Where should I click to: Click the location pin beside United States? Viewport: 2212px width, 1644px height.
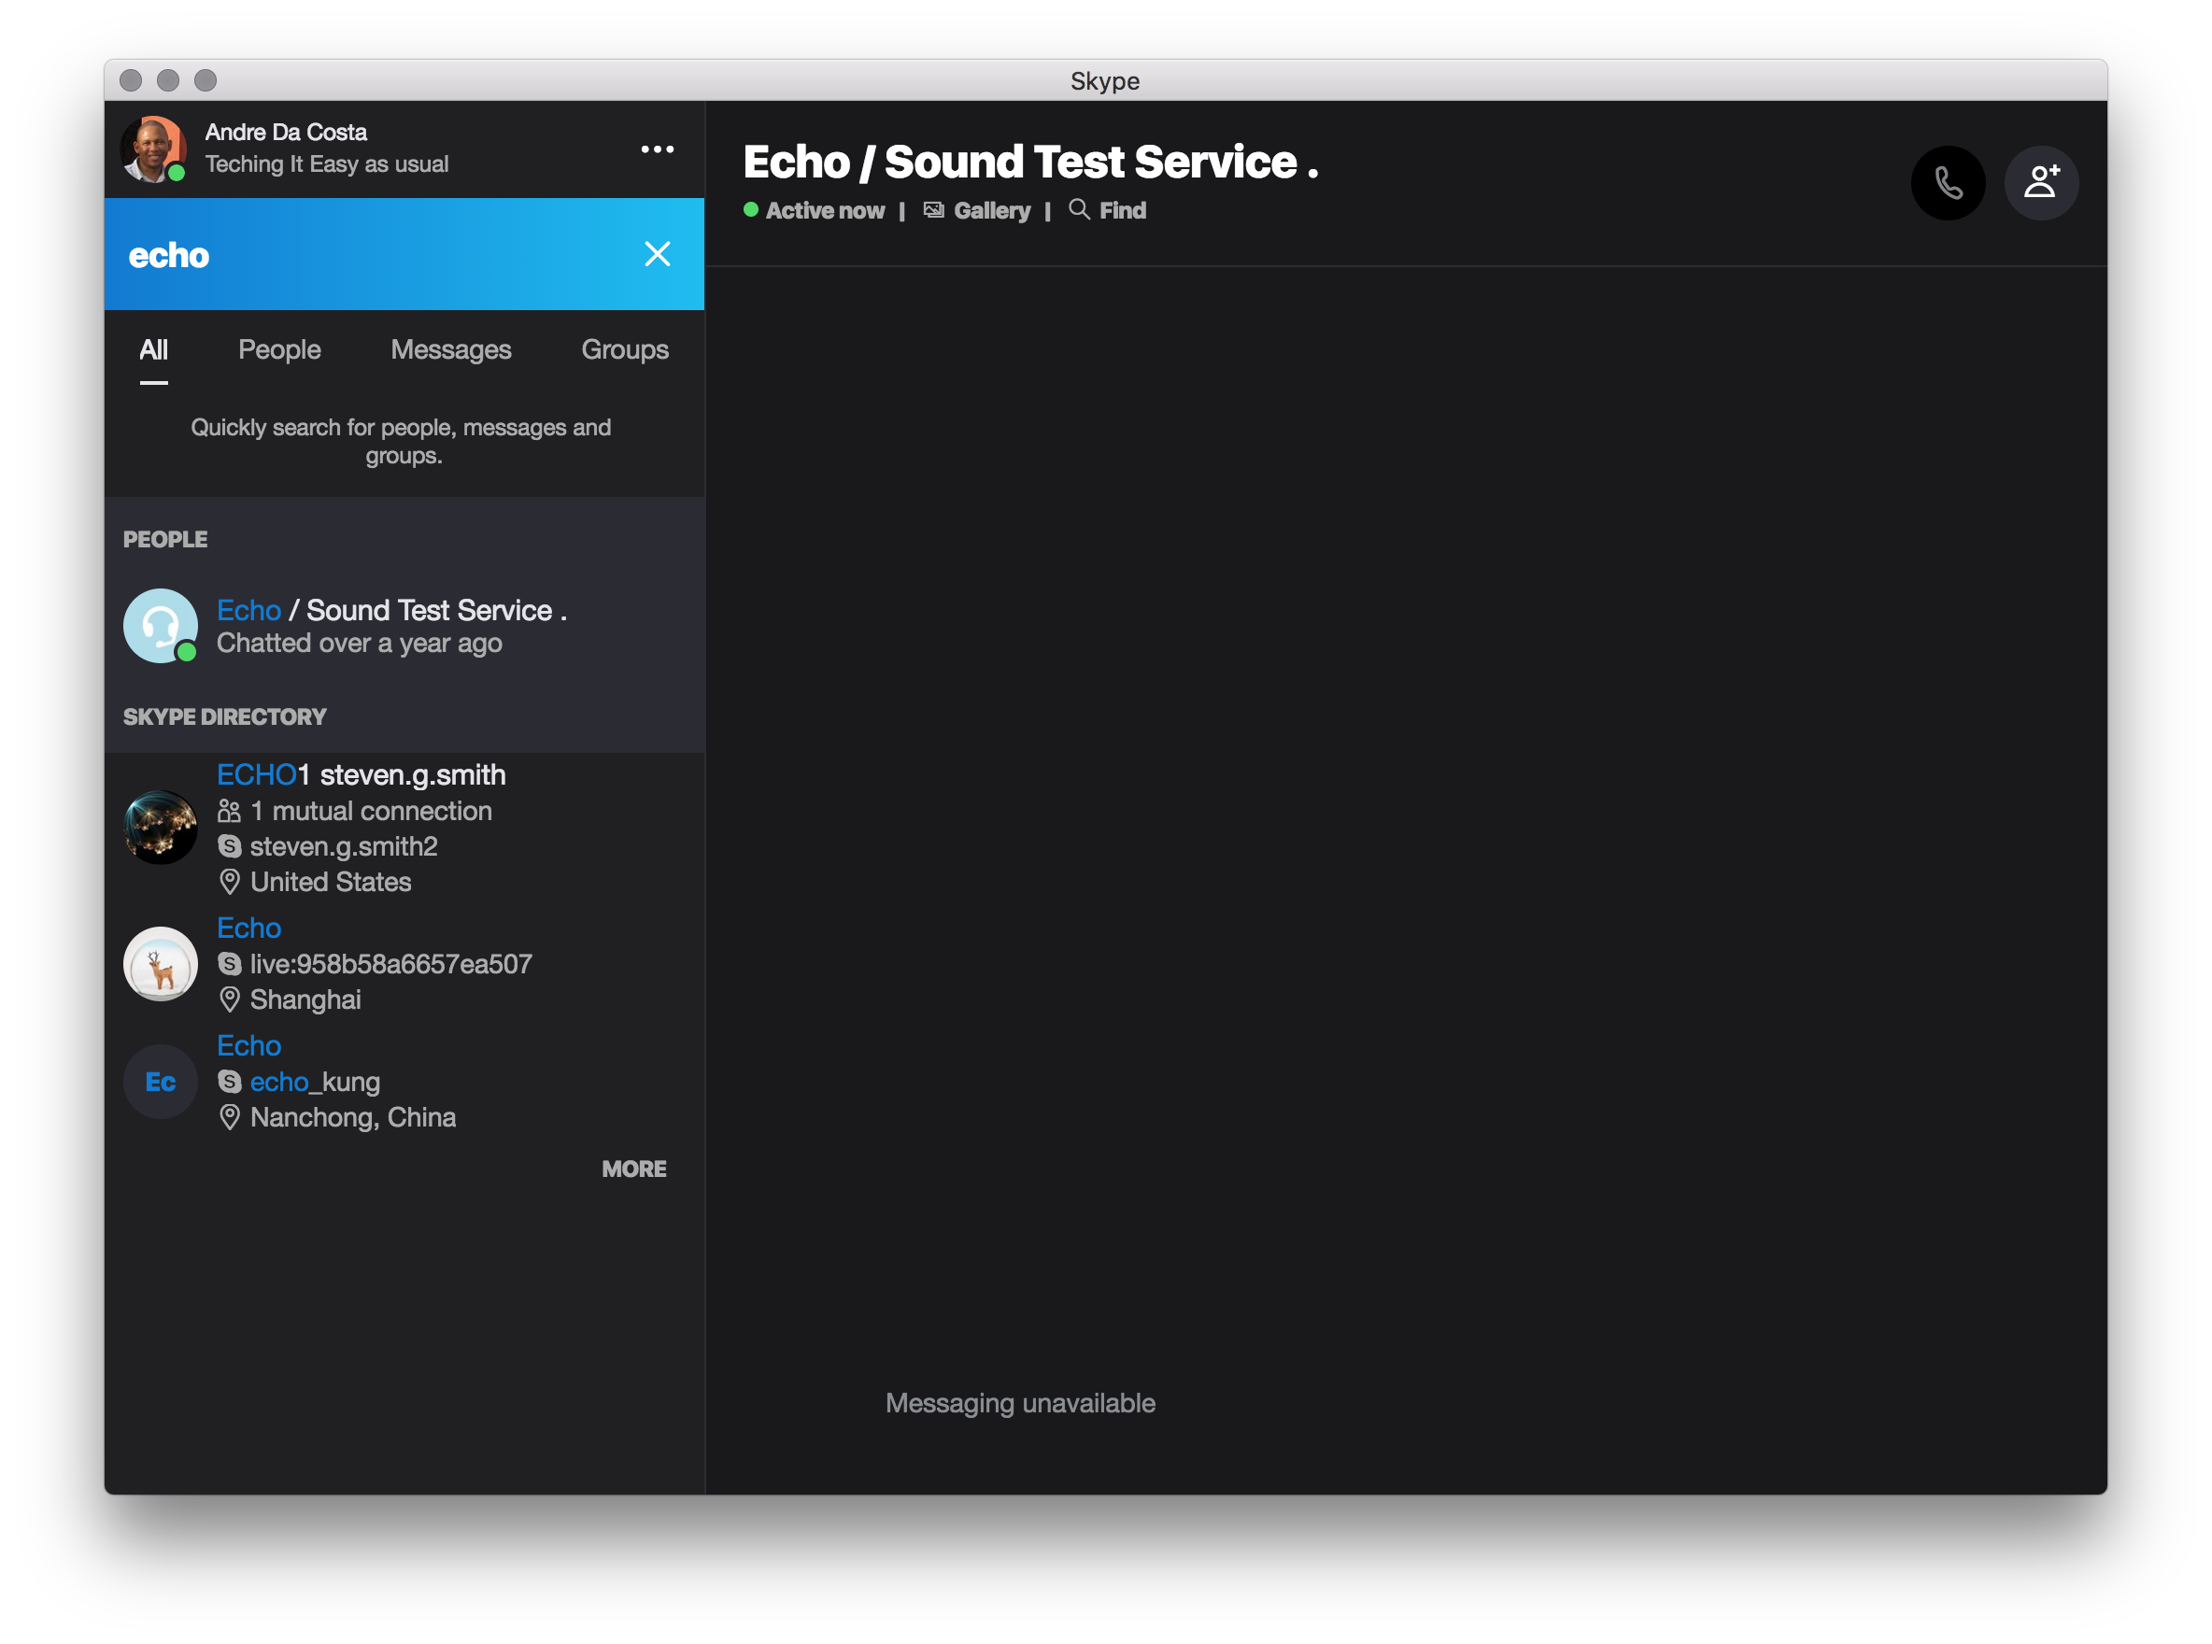229,883
